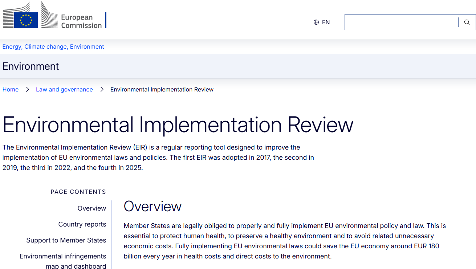This screenshot has width=476, height=269.
Task: Click the magnifying glass search button
Action: [x=467, y=22]
